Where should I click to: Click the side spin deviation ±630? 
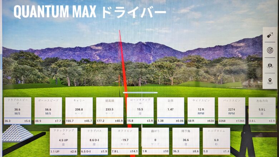click(x=211, y=121)
